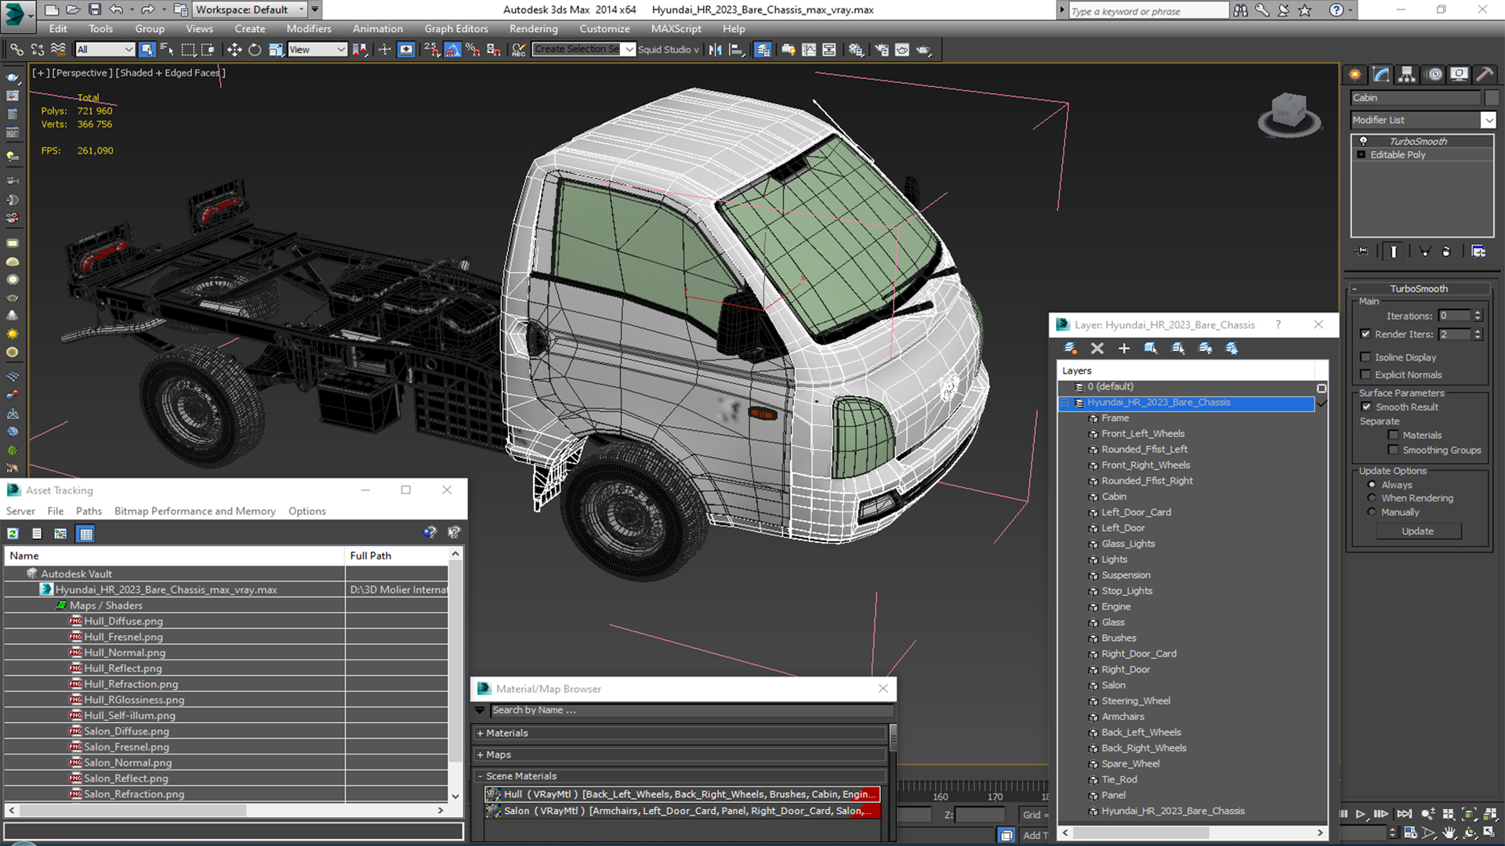Activate the Rotate tool in toolbar

pos(255,49)
